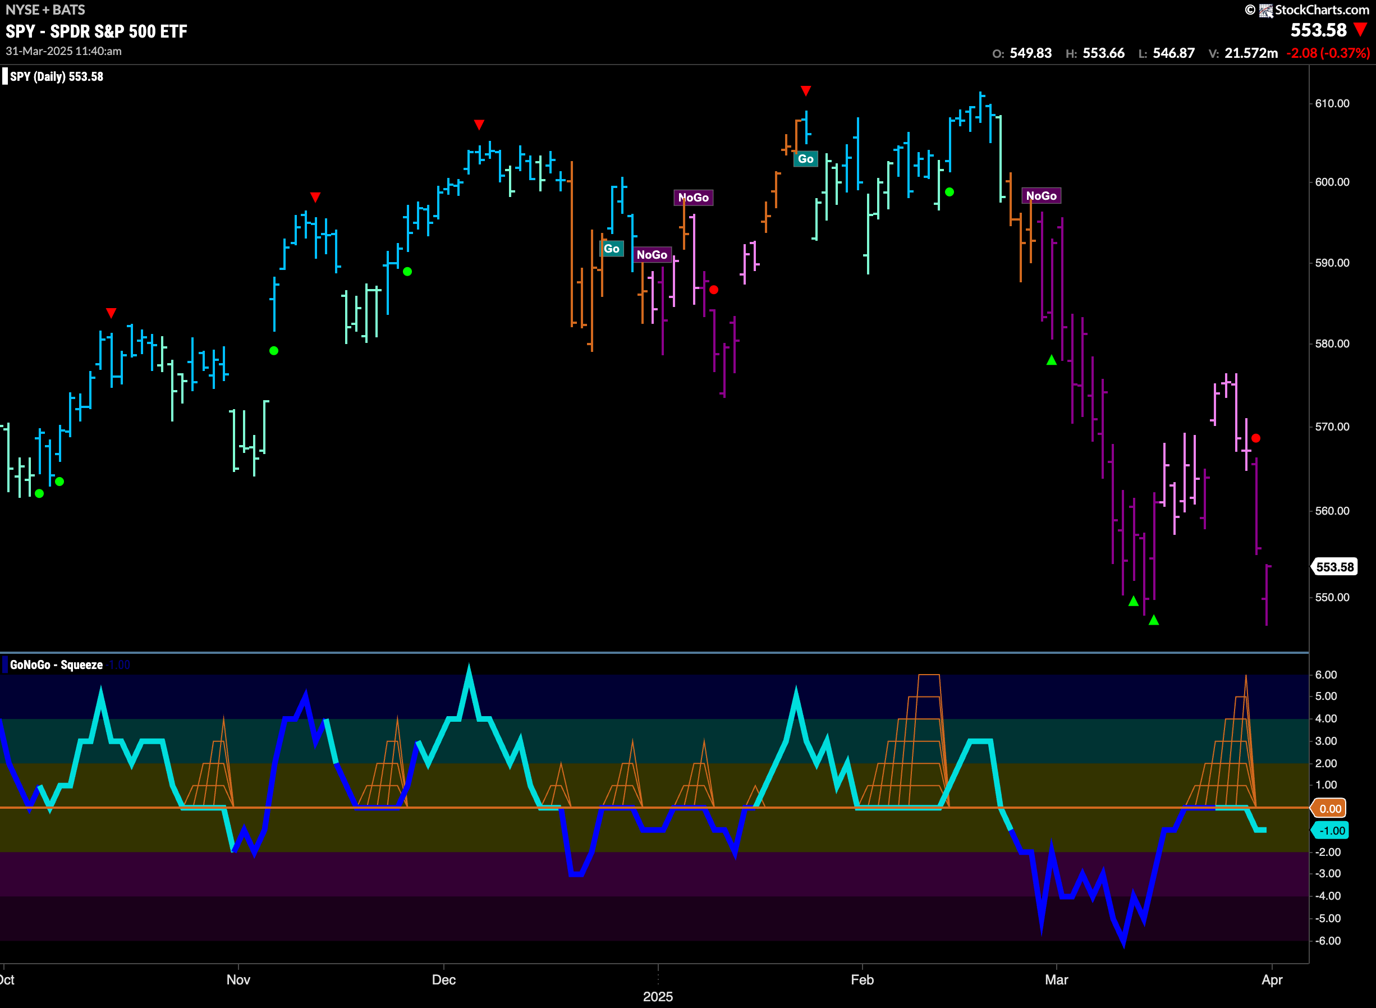Click the 'GoNoGo - Squeeze' indicator label
Image resolution: width=1376 pixels, height=1008 pixels.
pyautogui.click(x=56, y=665)
